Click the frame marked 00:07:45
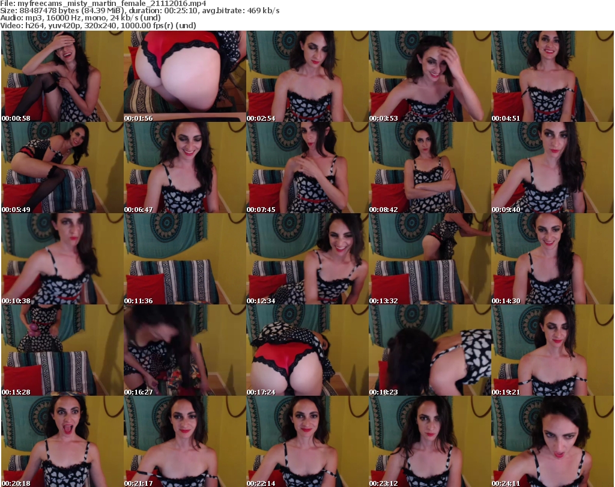 click(x=307, y=168)
